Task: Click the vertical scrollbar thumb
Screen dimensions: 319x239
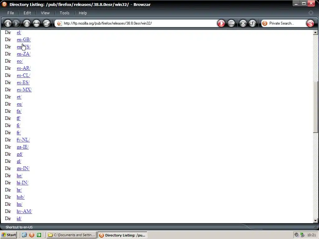Action: [x=315, y=107]
